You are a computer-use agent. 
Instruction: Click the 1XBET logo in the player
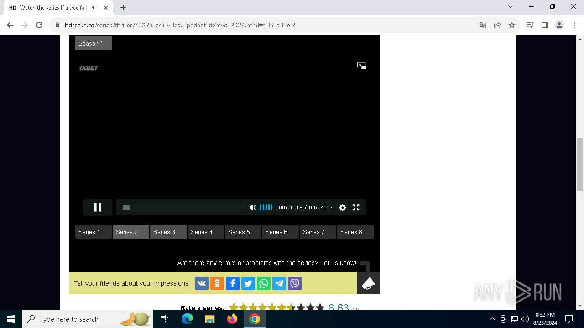89,68
